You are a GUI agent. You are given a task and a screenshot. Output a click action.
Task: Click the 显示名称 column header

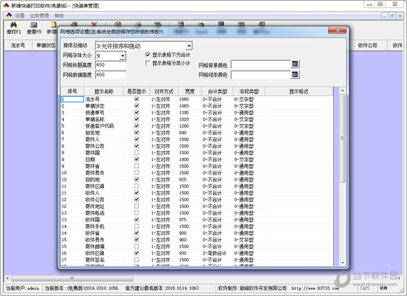(104, 91)
